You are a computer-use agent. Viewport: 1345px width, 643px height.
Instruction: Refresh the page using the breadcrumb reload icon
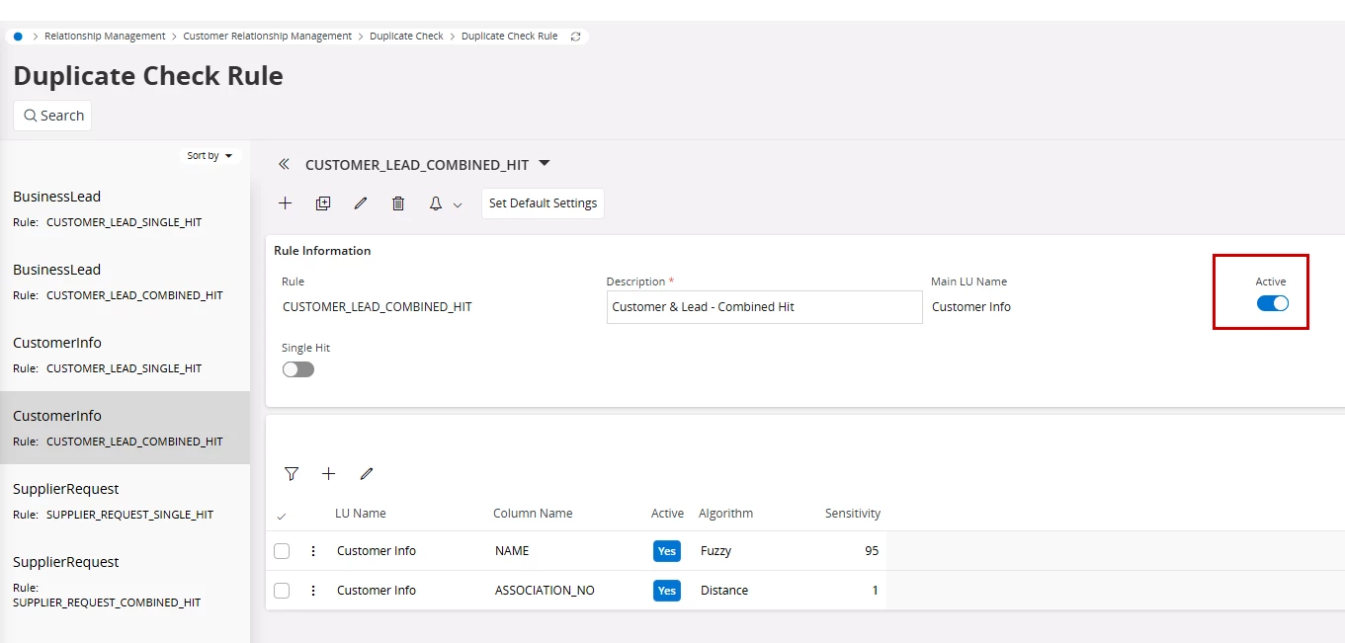tap(576, 37)
